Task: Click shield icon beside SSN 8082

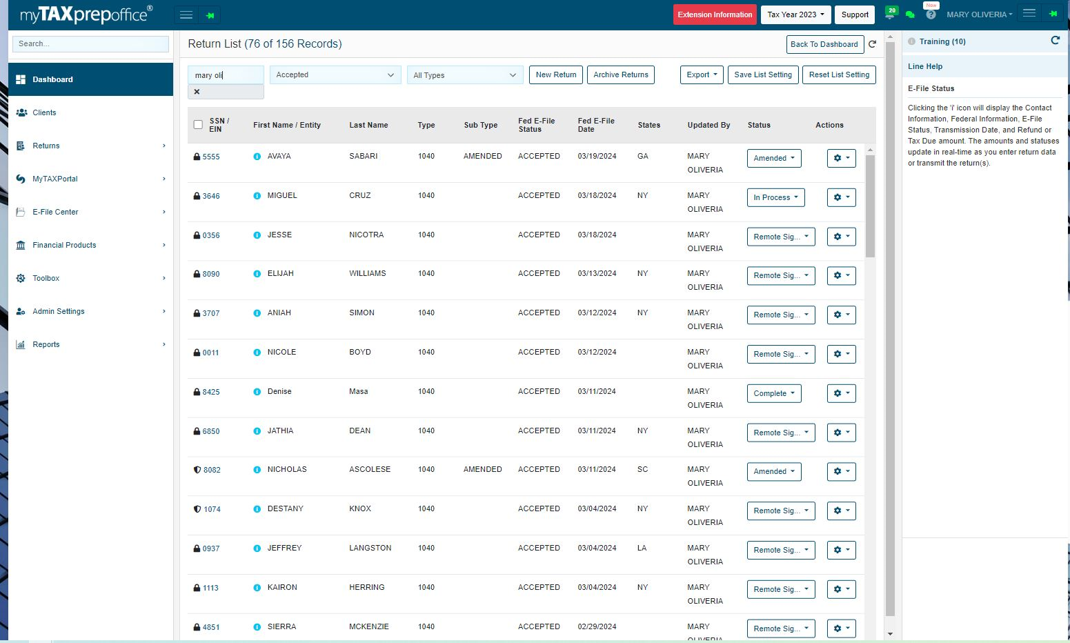Action: (x=197, y=470)
